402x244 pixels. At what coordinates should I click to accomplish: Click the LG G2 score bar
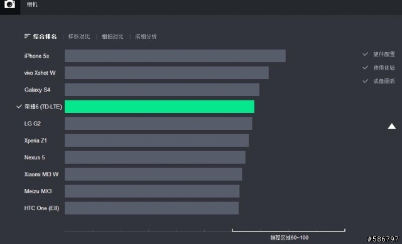[x=158, y=124]
